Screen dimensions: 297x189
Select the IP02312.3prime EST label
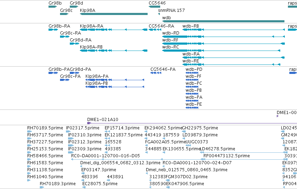point(85,142)
